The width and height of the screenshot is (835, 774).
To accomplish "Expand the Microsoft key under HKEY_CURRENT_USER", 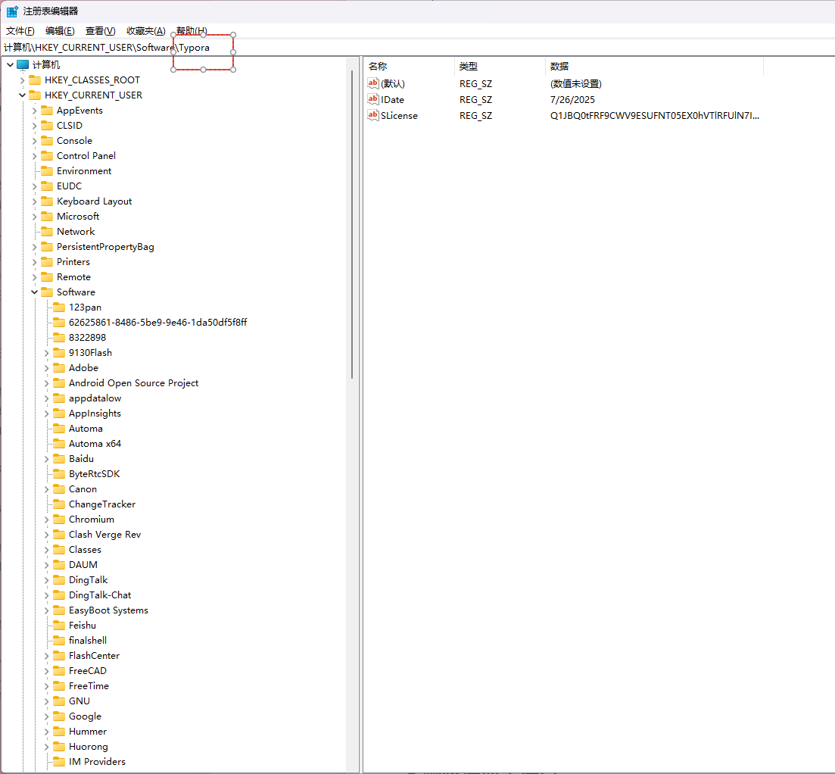I will pos(35,217).
